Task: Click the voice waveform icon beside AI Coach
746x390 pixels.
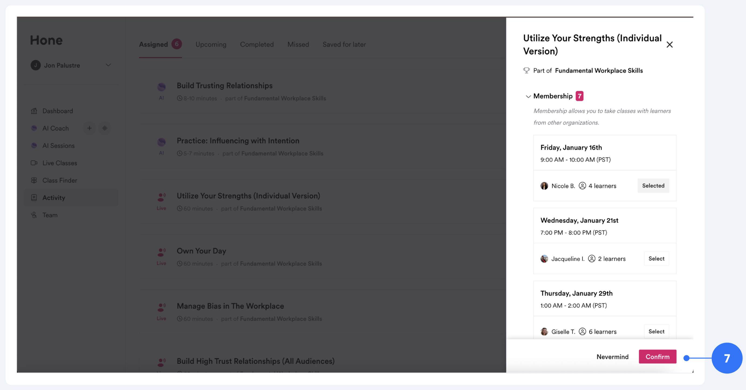Action: click(x=105, y=128)
